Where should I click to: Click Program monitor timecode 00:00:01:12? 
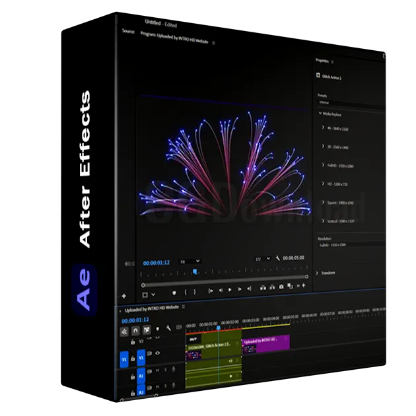coord(156,263)
